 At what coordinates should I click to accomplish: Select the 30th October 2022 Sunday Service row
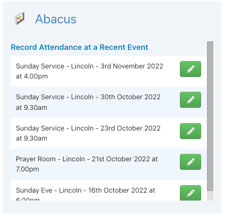coord(109,102)
